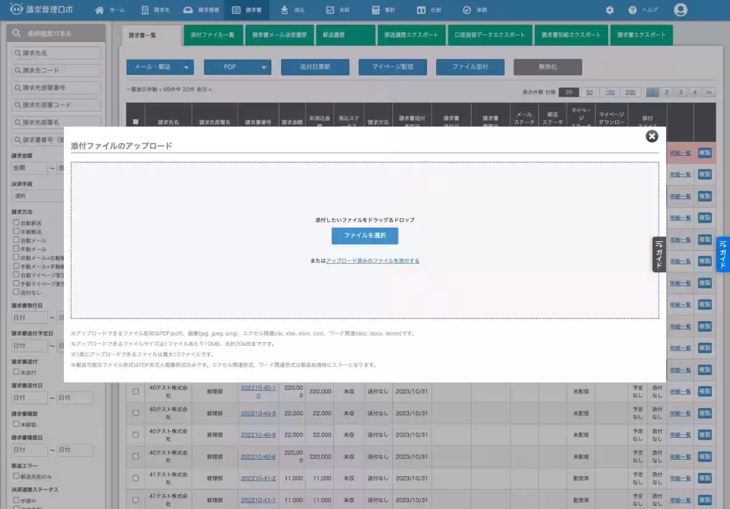The image size is (730, 509).
Task: Click the user account avatar icon
Action: [x=681, y=10]
